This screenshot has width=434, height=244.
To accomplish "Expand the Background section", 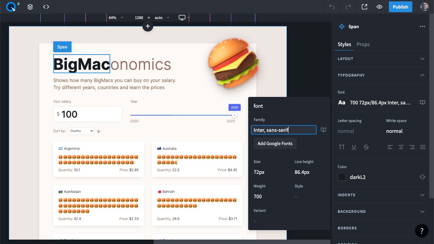I will pos(381,211).
